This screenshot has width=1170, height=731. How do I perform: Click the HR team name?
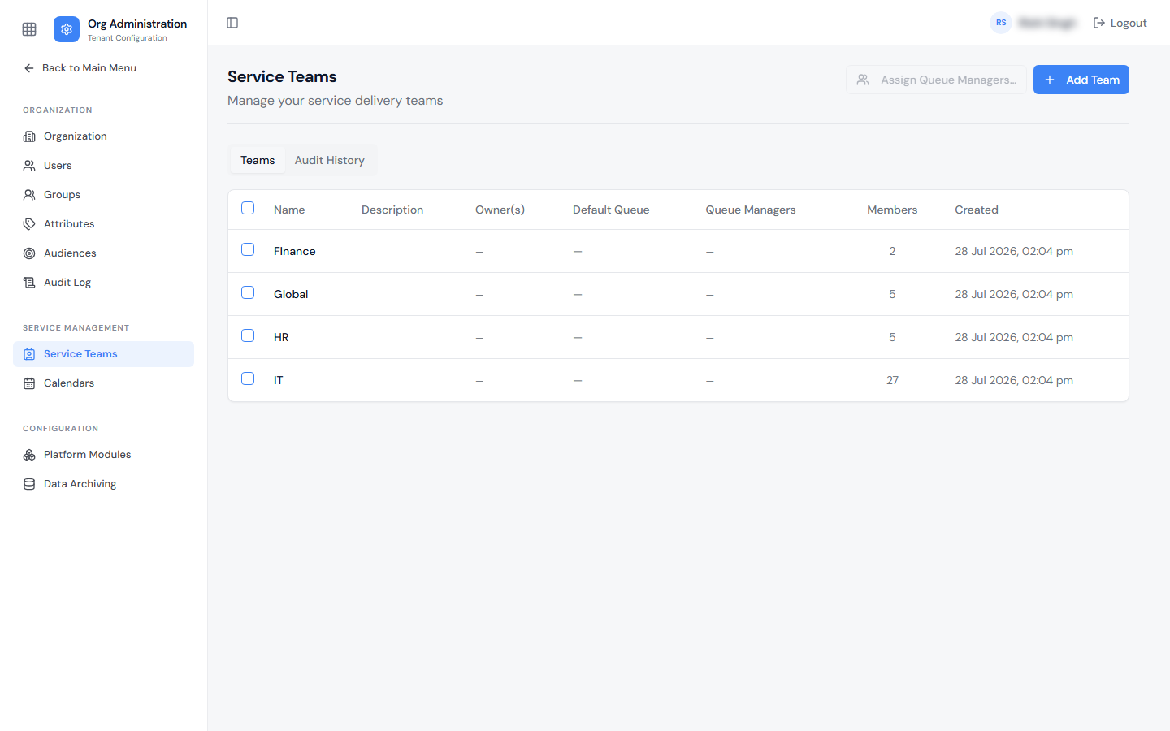[281, 337]
